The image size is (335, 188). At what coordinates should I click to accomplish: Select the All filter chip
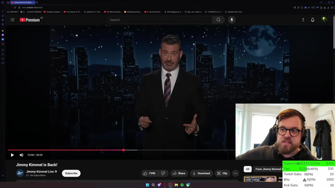[248, 169]
